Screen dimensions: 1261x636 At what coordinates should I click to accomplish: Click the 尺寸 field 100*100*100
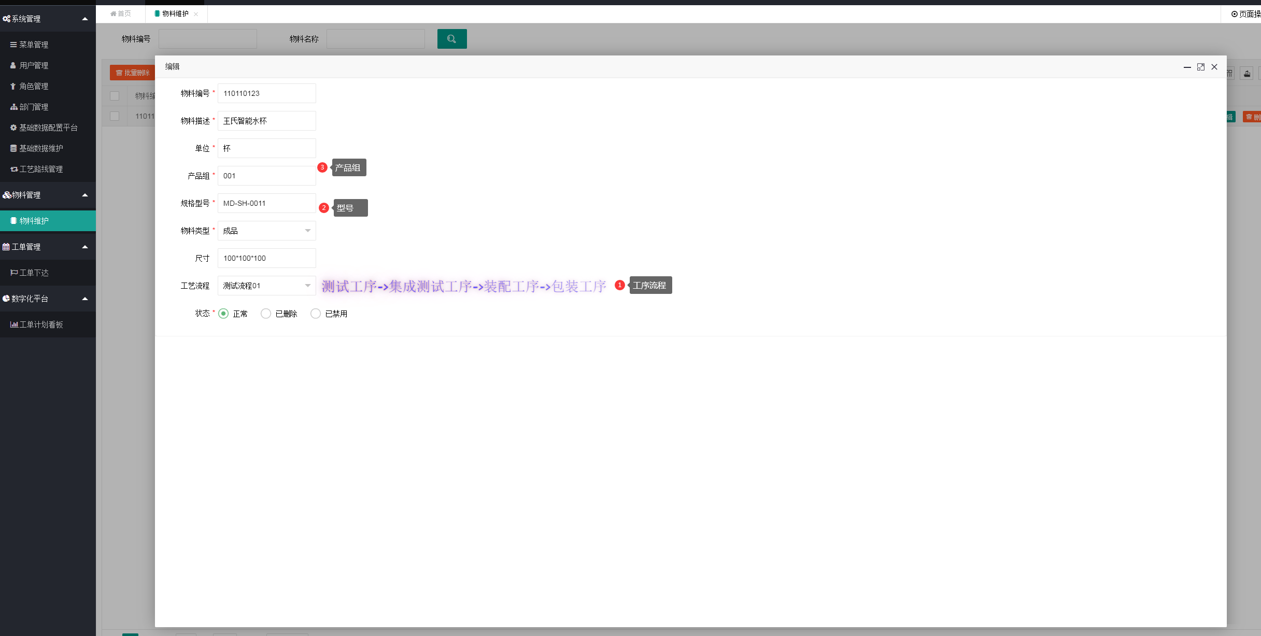pos(267,258)
